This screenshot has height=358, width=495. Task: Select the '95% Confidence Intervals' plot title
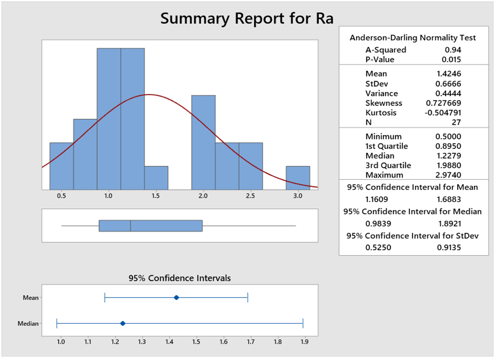[179, 278]
